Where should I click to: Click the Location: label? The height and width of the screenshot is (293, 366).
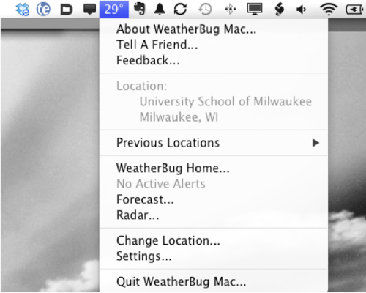pyautogui.click(x=142, y=86)
